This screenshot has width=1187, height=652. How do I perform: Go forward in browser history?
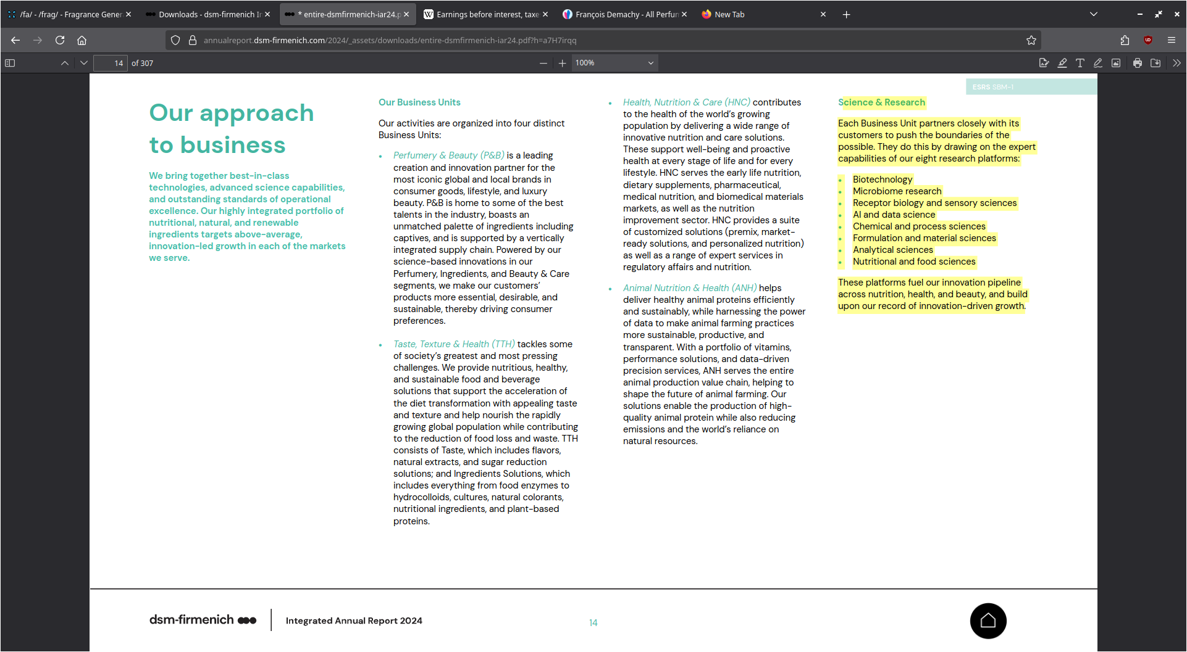pos(38,40)
